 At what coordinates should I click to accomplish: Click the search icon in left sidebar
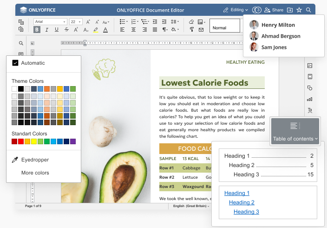point(21,43)
